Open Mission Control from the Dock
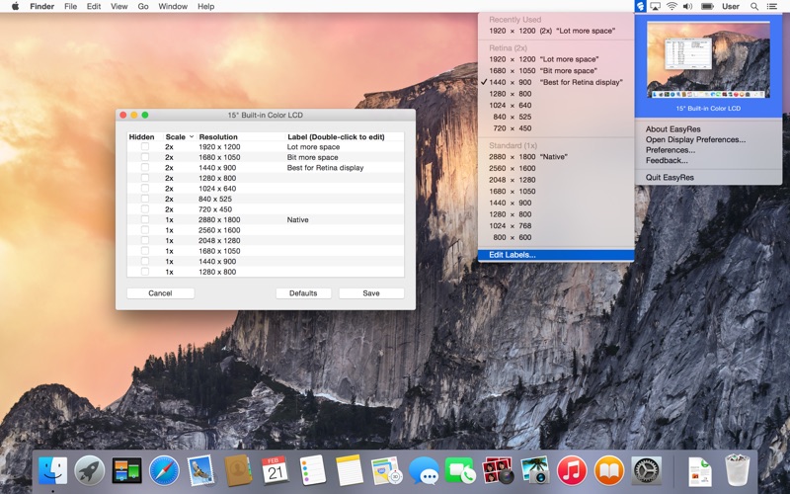The width and height of the screenshot is (790, 494). 126,471
